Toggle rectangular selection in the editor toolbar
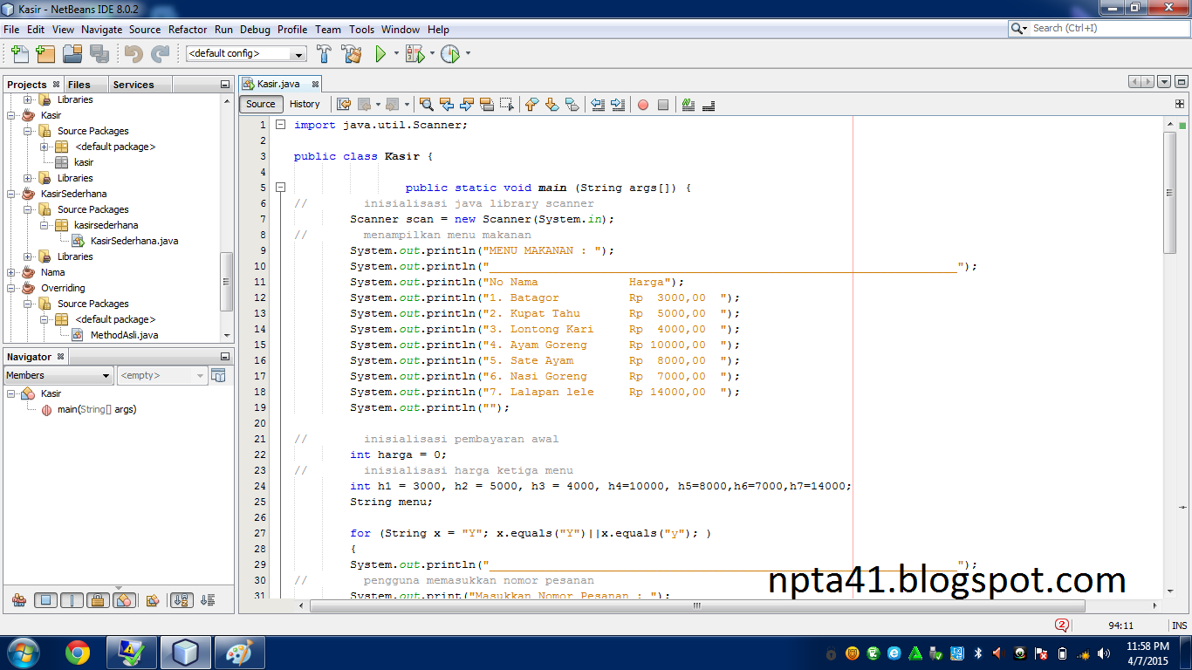 click(x=509, y=104)
